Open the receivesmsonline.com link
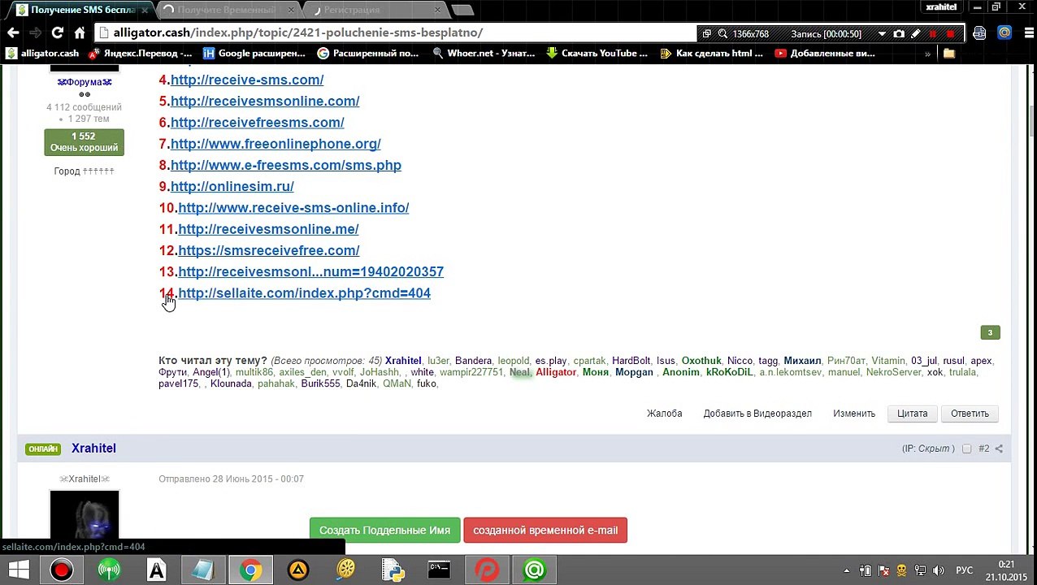The height and width of the screenshot is (585, 1037). pos(265,101)
